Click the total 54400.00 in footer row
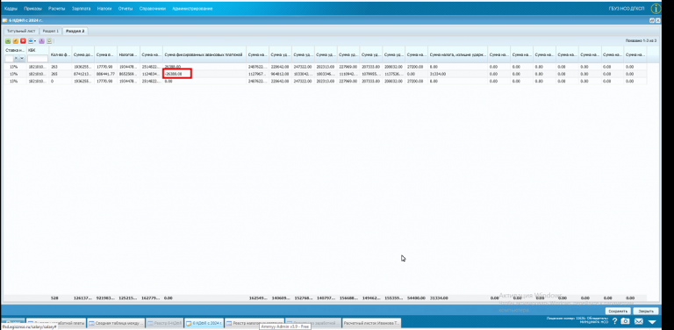The width and height of the screenshot is (674, 330). [x=416, y=298]
